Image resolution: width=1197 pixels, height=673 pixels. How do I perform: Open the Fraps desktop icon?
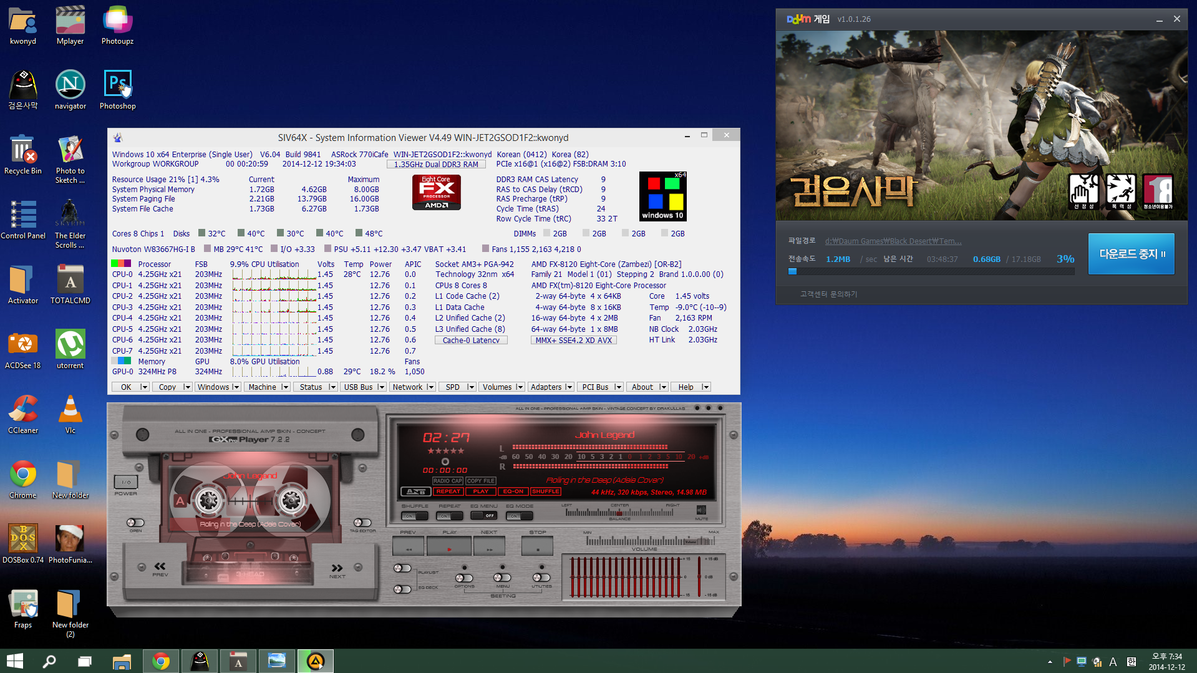23,609
